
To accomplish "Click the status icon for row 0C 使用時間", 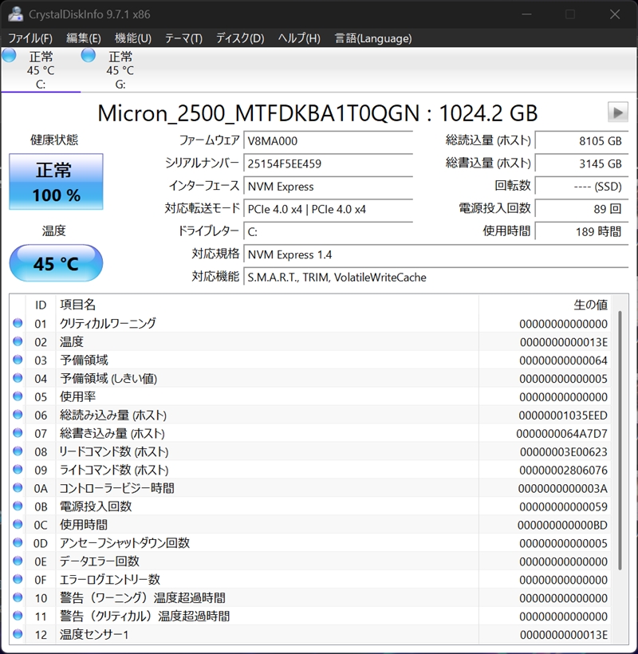I will click(x=18, y=524).
